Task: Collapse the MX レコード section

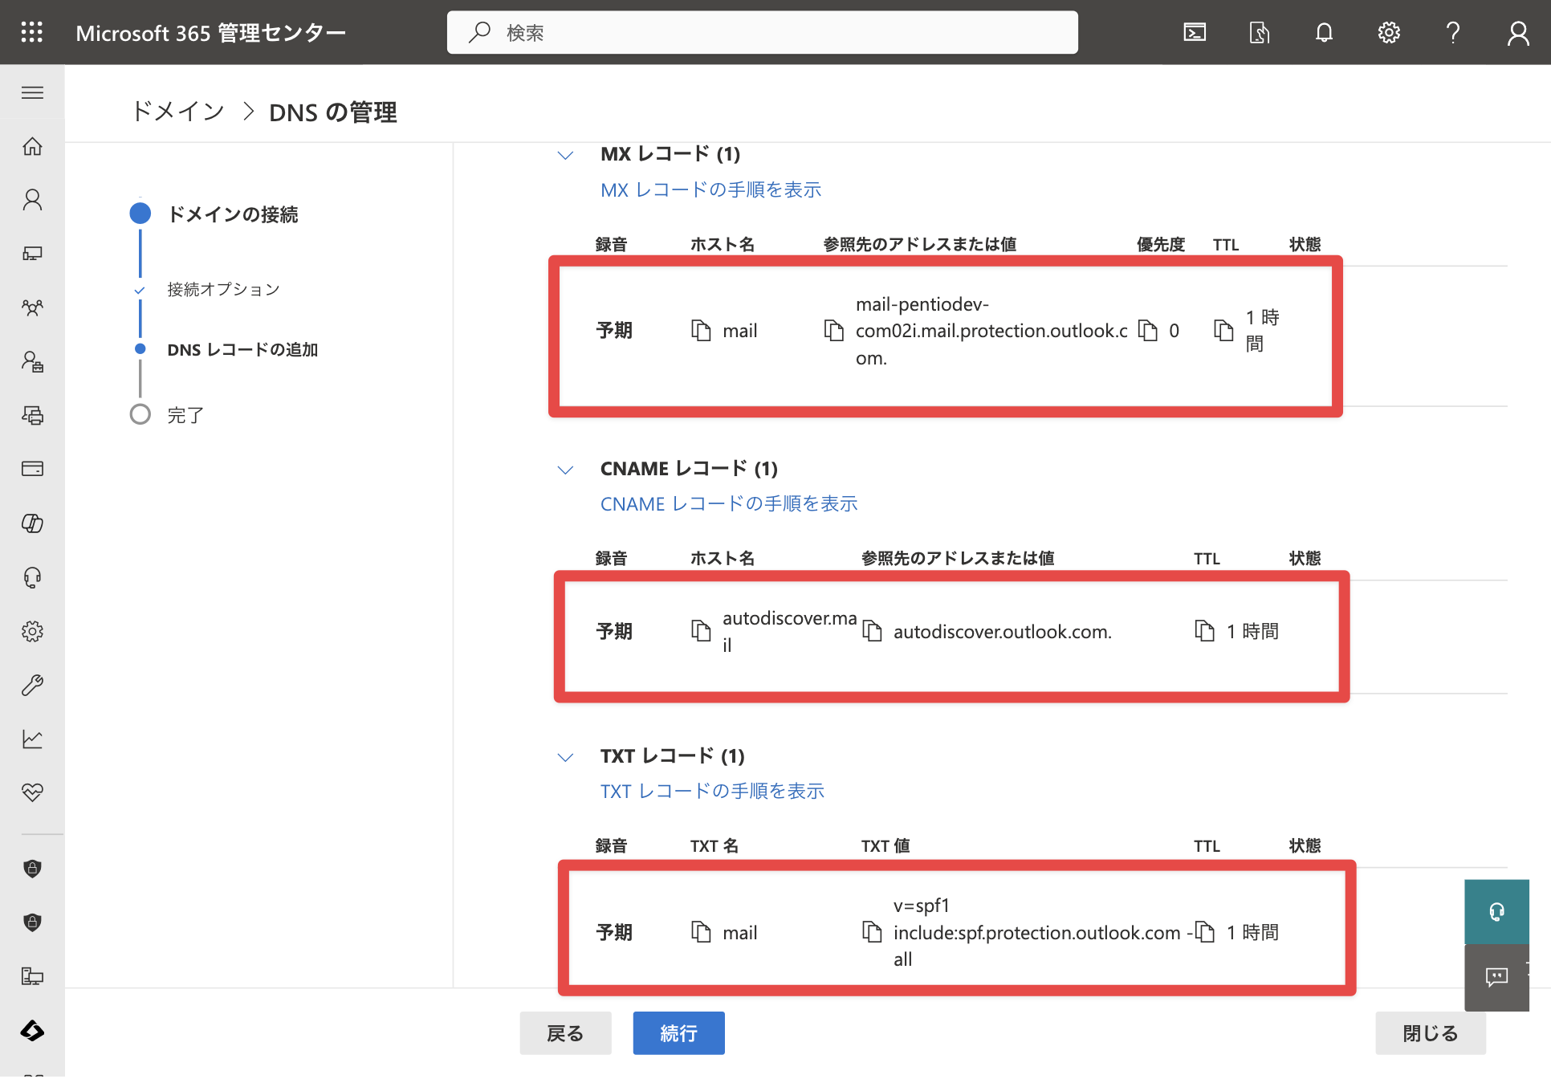Action: coord(566,155)
